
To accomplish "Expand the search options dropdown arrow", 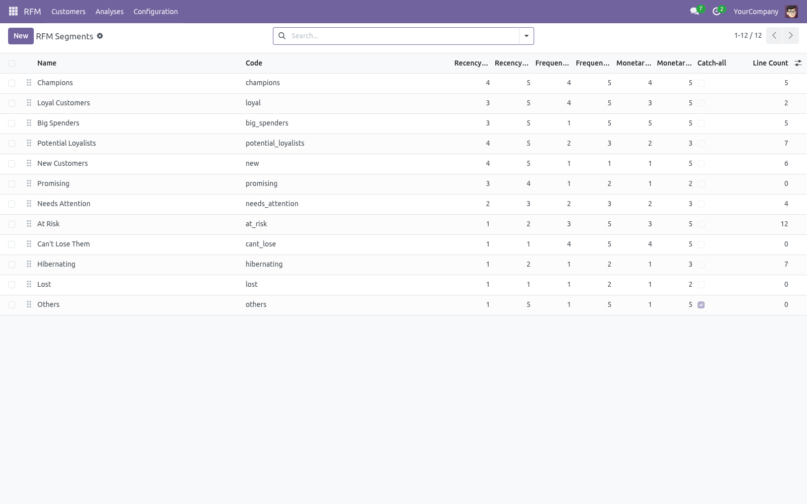I will click(526, 36).
